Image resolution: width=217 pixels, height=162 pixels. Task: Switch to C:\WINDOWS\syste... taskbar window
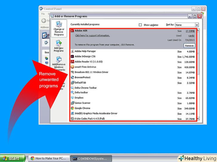[x=91, y=158]
